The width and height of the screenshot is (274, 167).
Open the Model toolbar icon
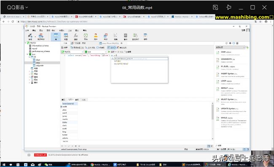[145, 37]
